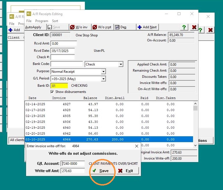223x190 pixels.
Task: Click the Invoice Write-off value 200.00
Action: pyautogui.click(x=184, y=158)
